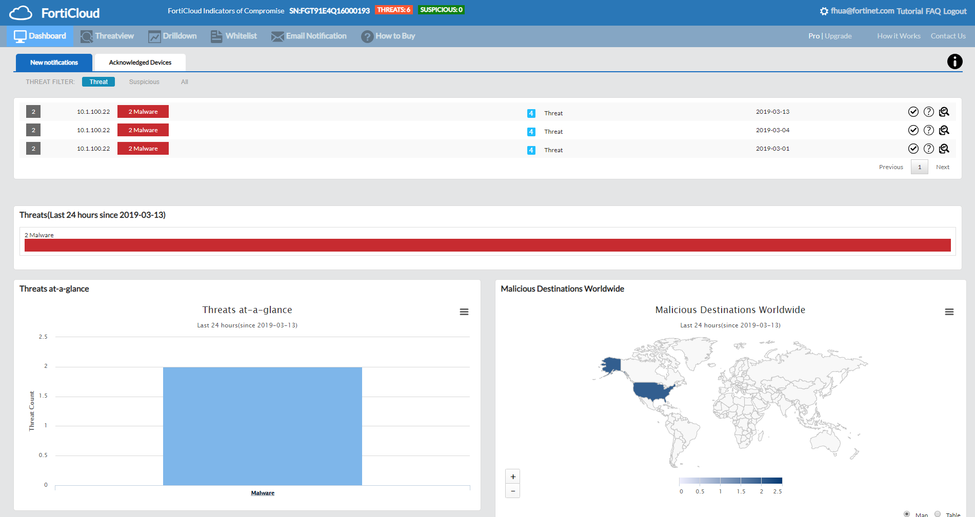This screenshot has width=975, height=517.
Task: Set threat filter to Threat
Action: (98, 82)
